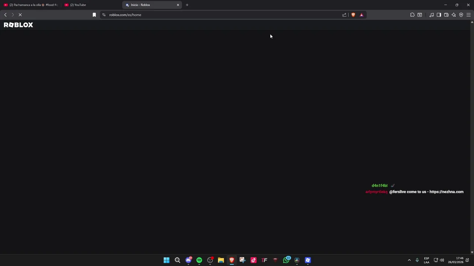
Task: Click the d4n1f4bl username in chat overlay
Action: [x=380, y=185]
